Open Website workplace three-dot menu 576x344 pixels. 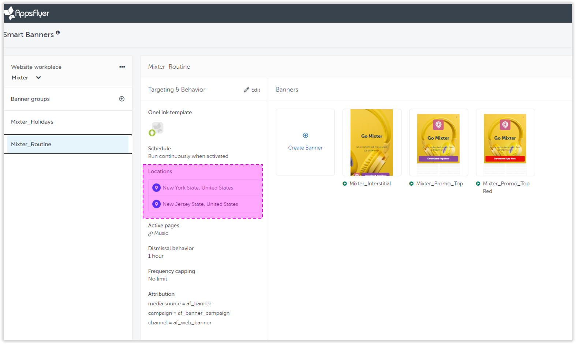122,67
